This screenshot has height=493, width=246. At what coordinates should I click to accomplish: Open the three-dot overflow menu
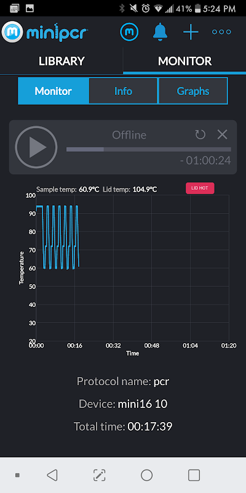pyautogui.click(x=221, y=32)
